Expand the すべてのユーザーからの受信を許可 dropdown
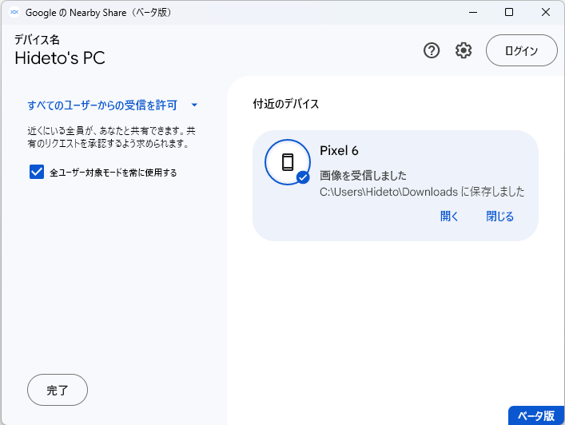Screen dimensions: 565x425 (x=113, y=105)
